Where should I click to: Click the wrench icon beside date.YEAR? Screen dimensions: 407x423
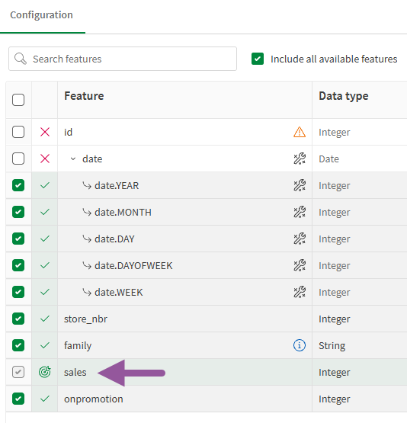[300, 185]
